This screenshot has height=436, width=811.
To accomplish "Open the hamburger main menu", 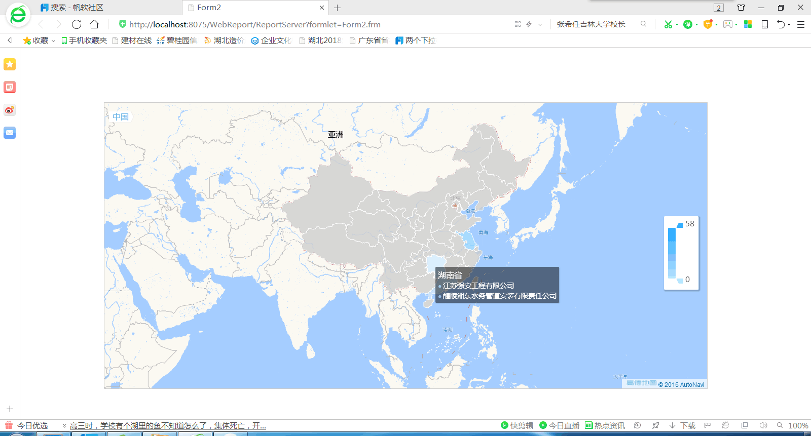I will coord(801,24).
